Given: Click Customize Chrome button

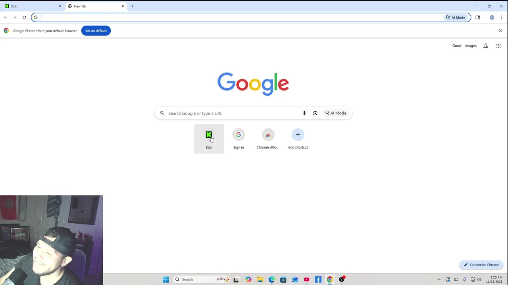Looking at the screenshot, I should click(481, 265).
